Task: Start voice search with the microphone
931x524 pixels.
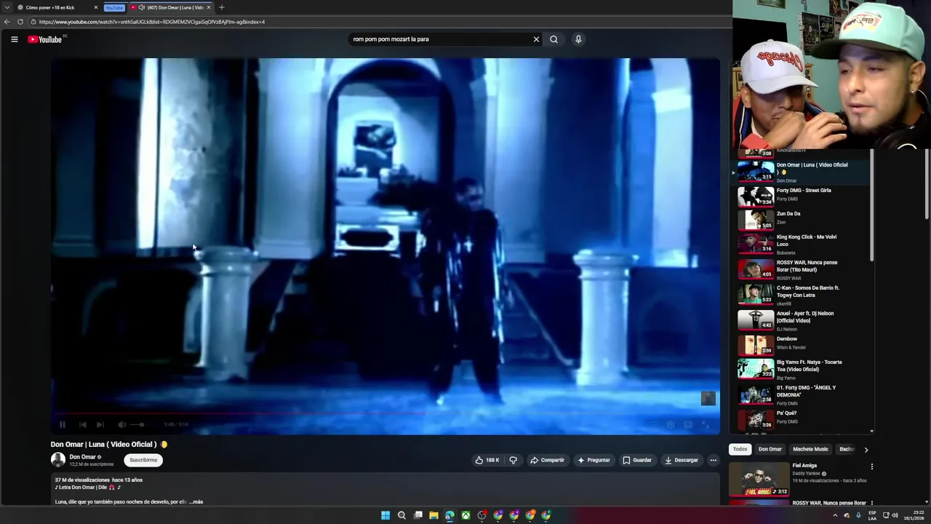Action: click(x=578, y=39)
